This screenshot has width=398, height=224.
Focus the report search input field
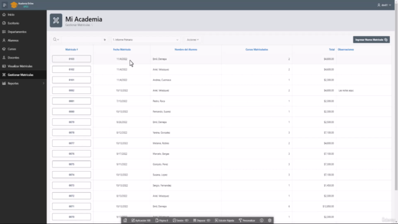point(82,40)
